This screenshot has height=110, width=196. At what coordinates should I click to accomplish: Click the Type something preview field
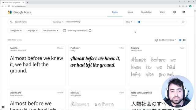click(94, 22)
